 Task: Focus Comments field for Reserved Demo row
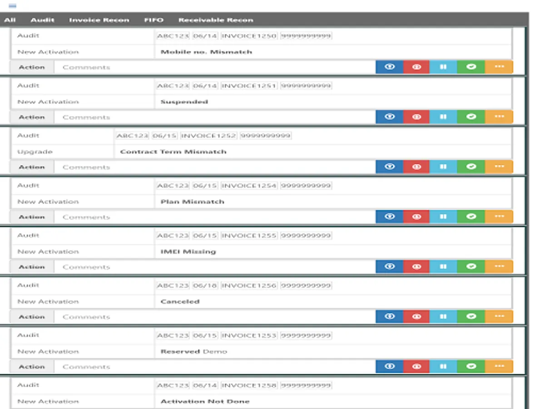tap(215, 367)
